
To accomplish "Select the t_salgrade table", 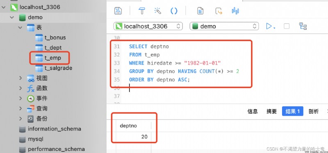I will (x=58, y=68).
